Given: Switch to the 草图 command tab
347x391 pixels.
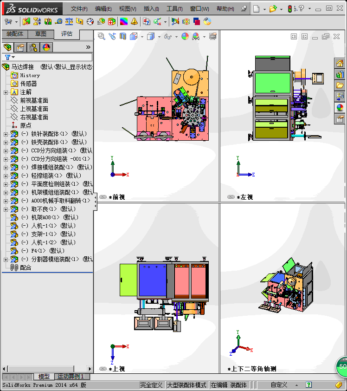Looking at the screenshot, I should coord(41,34).
